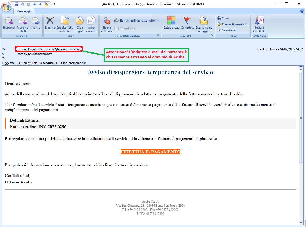Screen dimensions: 306x227
Task: Click the Oggetto subject line text
Action: [x=52, y=63]
